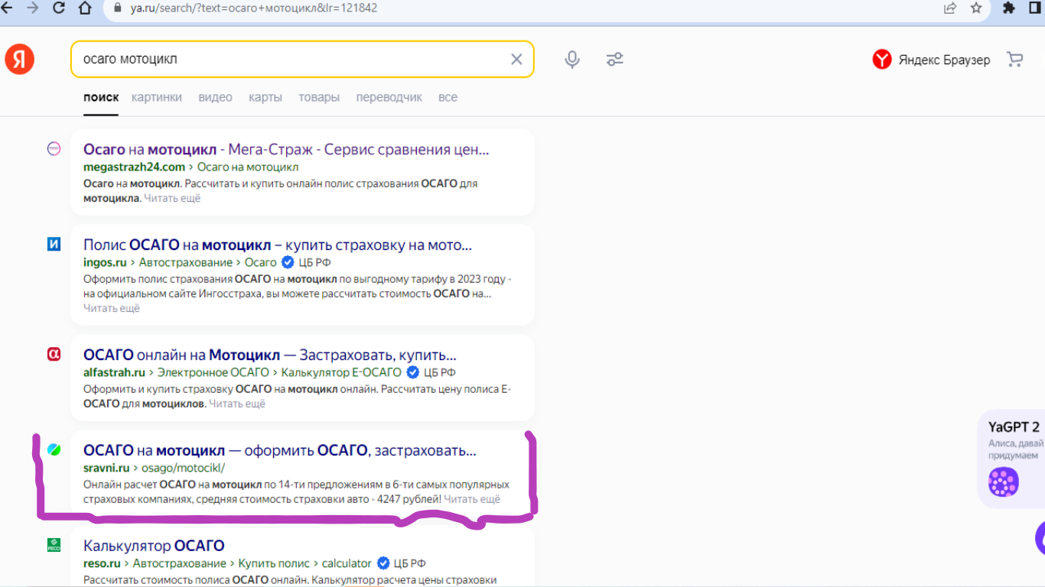
Task: Click osago/motocikl/ breadcrumb
Action: click(x=184, y=467)
